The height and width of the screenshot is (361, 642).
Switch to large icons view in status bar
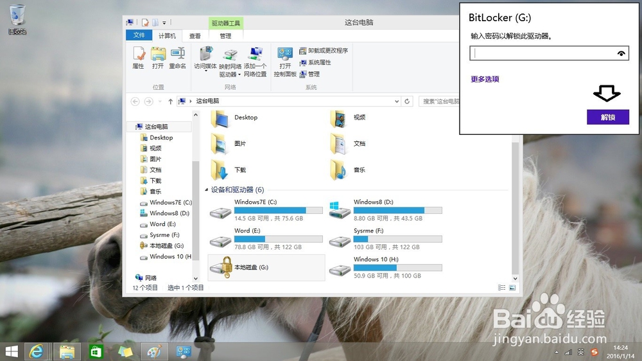(x=512, y=288)
